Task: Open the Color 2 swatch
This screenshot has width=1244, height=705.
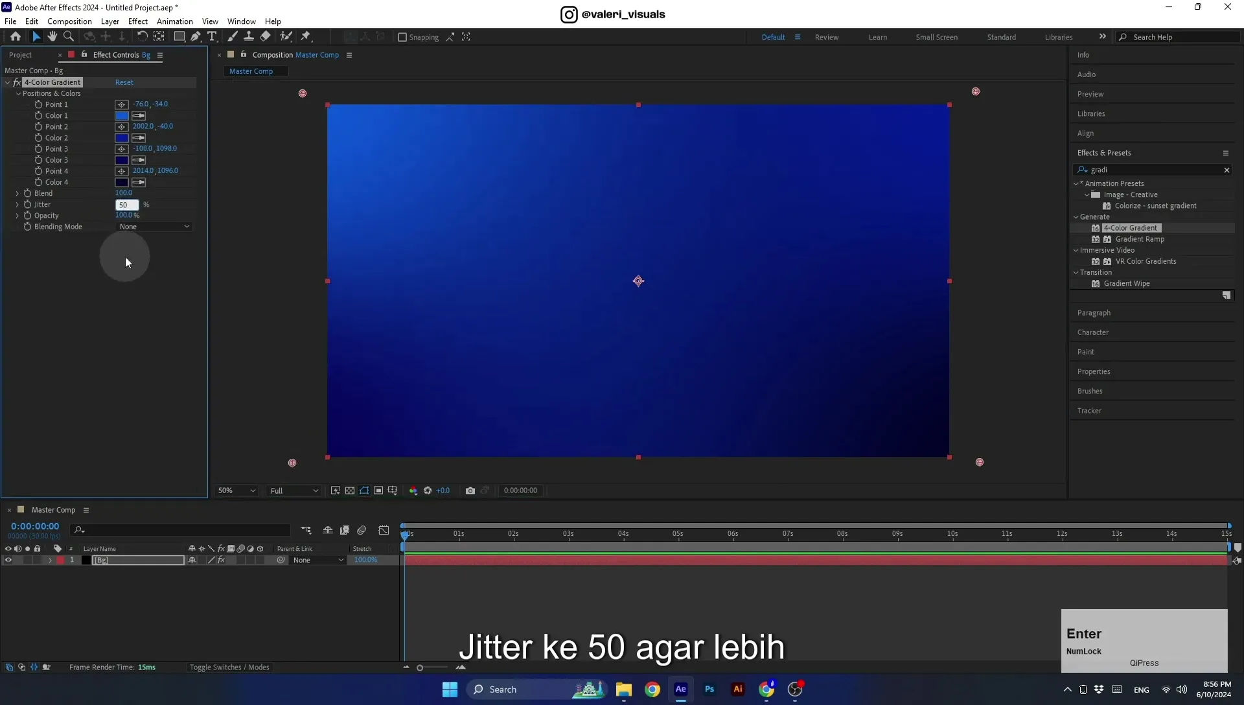Action: click(x=122, y=138)
